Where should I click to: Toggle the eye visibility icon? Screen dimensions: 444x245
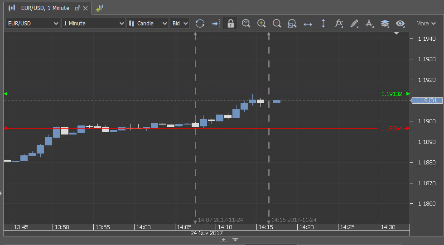click(x=400, y=24)
